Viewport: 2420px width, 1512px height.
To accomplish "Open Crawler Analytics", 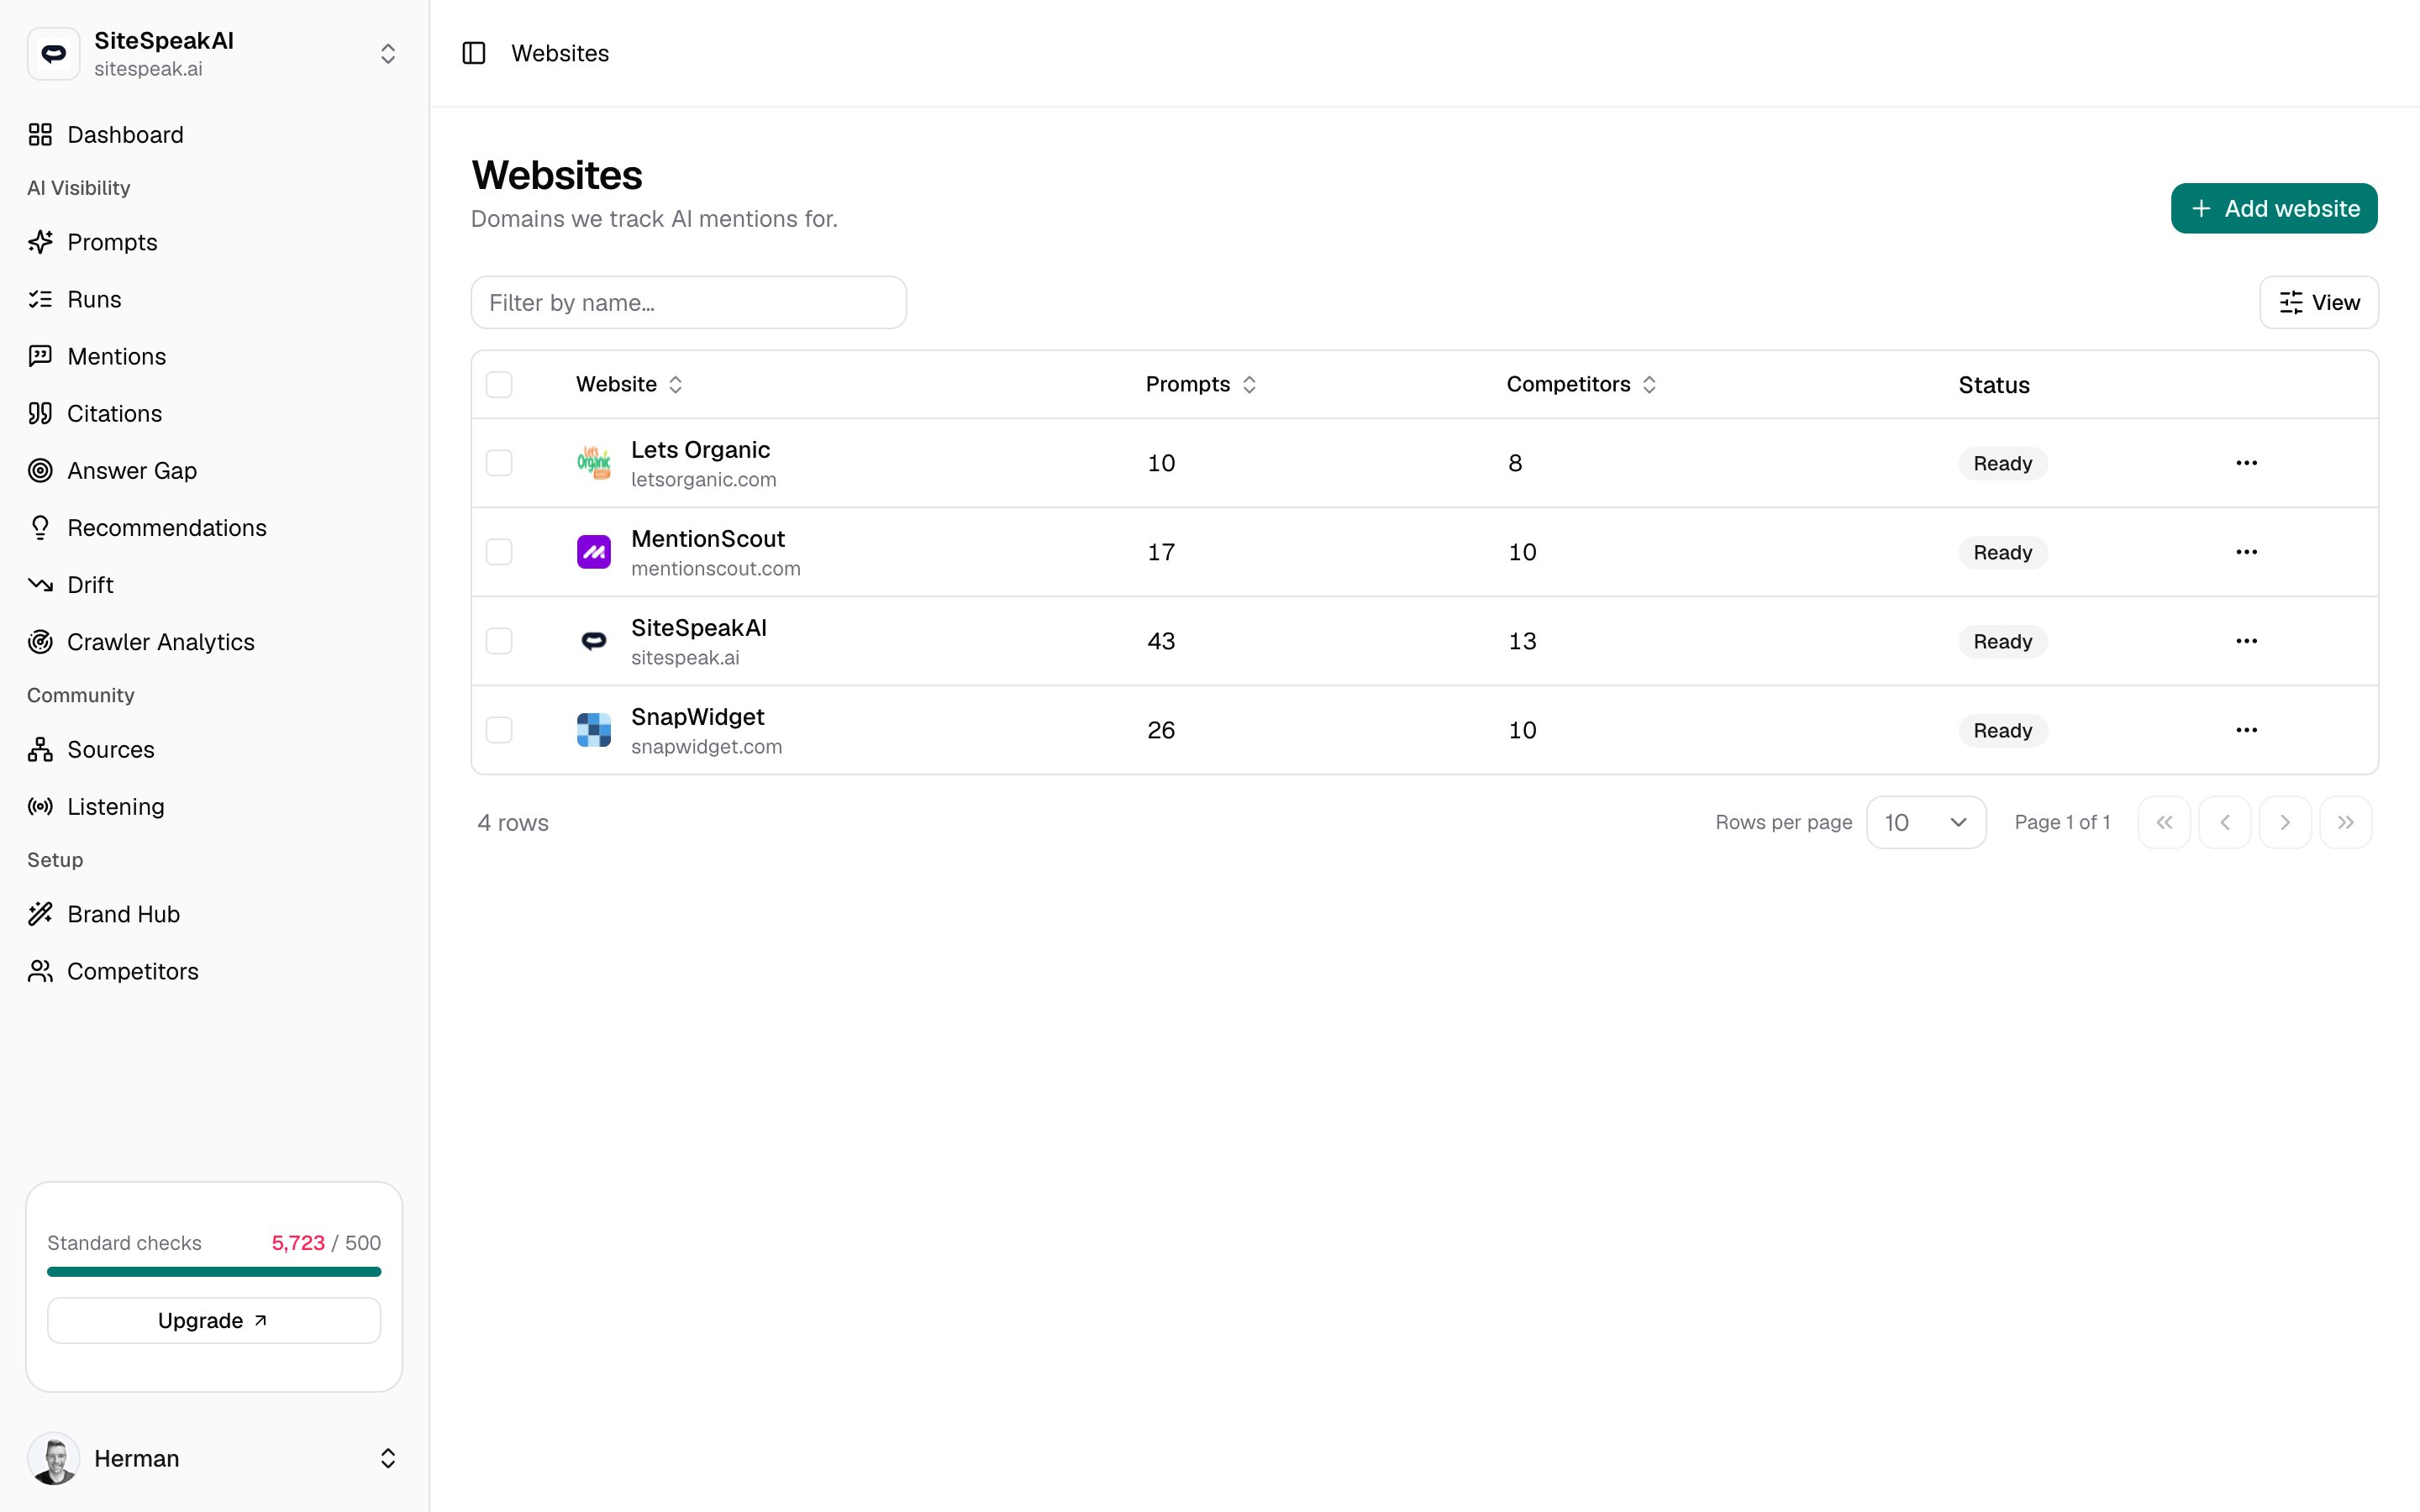I will [x=214, y=642].
